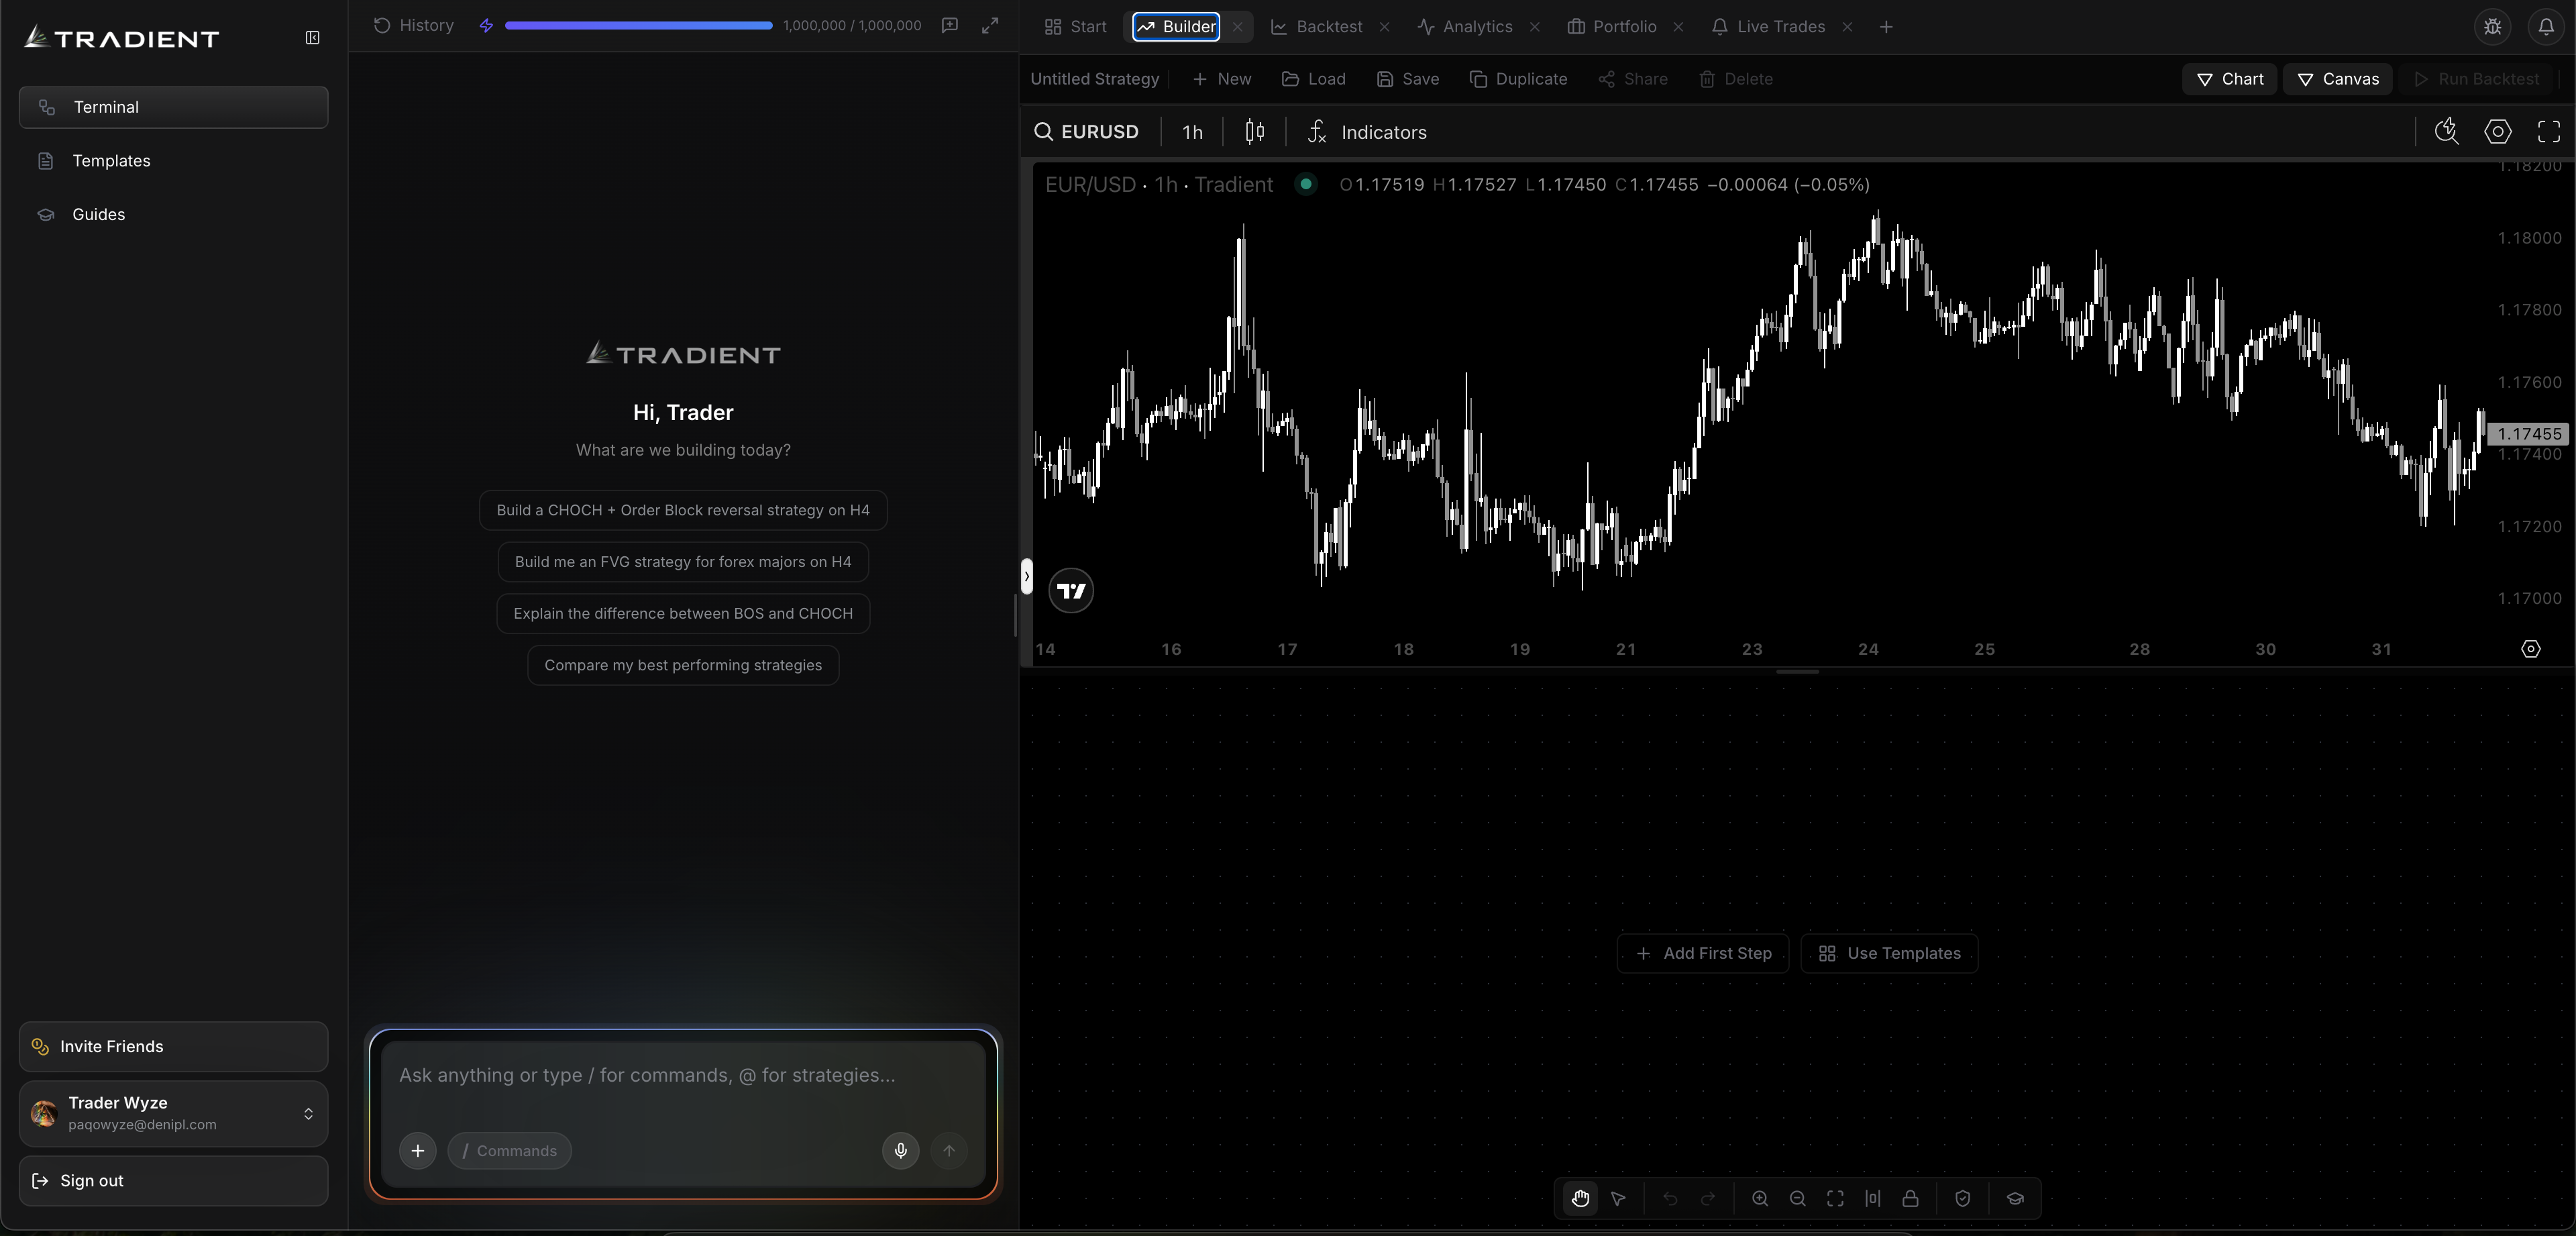Open chart settings hexagon icon in chart toolbar
Viewport: 2576px width, 1236px height.
2497,131
